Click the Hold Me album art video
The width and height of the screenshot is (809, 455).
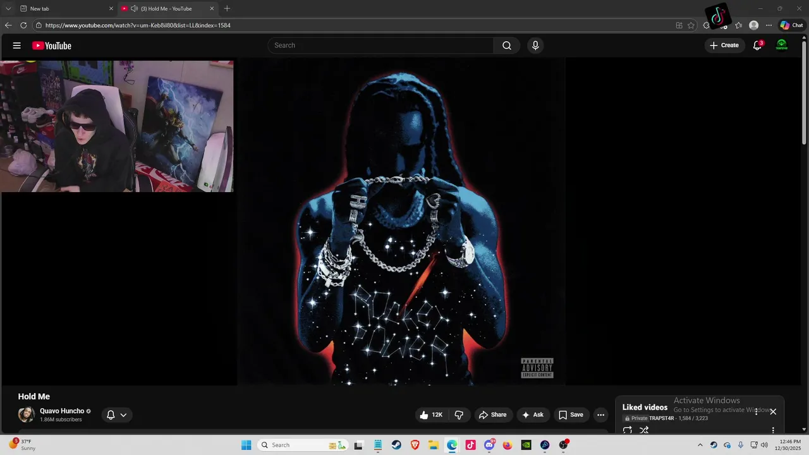[401, 221]
